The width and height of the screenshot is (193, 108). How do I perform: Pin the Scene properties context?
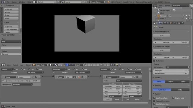click(154, 27)
